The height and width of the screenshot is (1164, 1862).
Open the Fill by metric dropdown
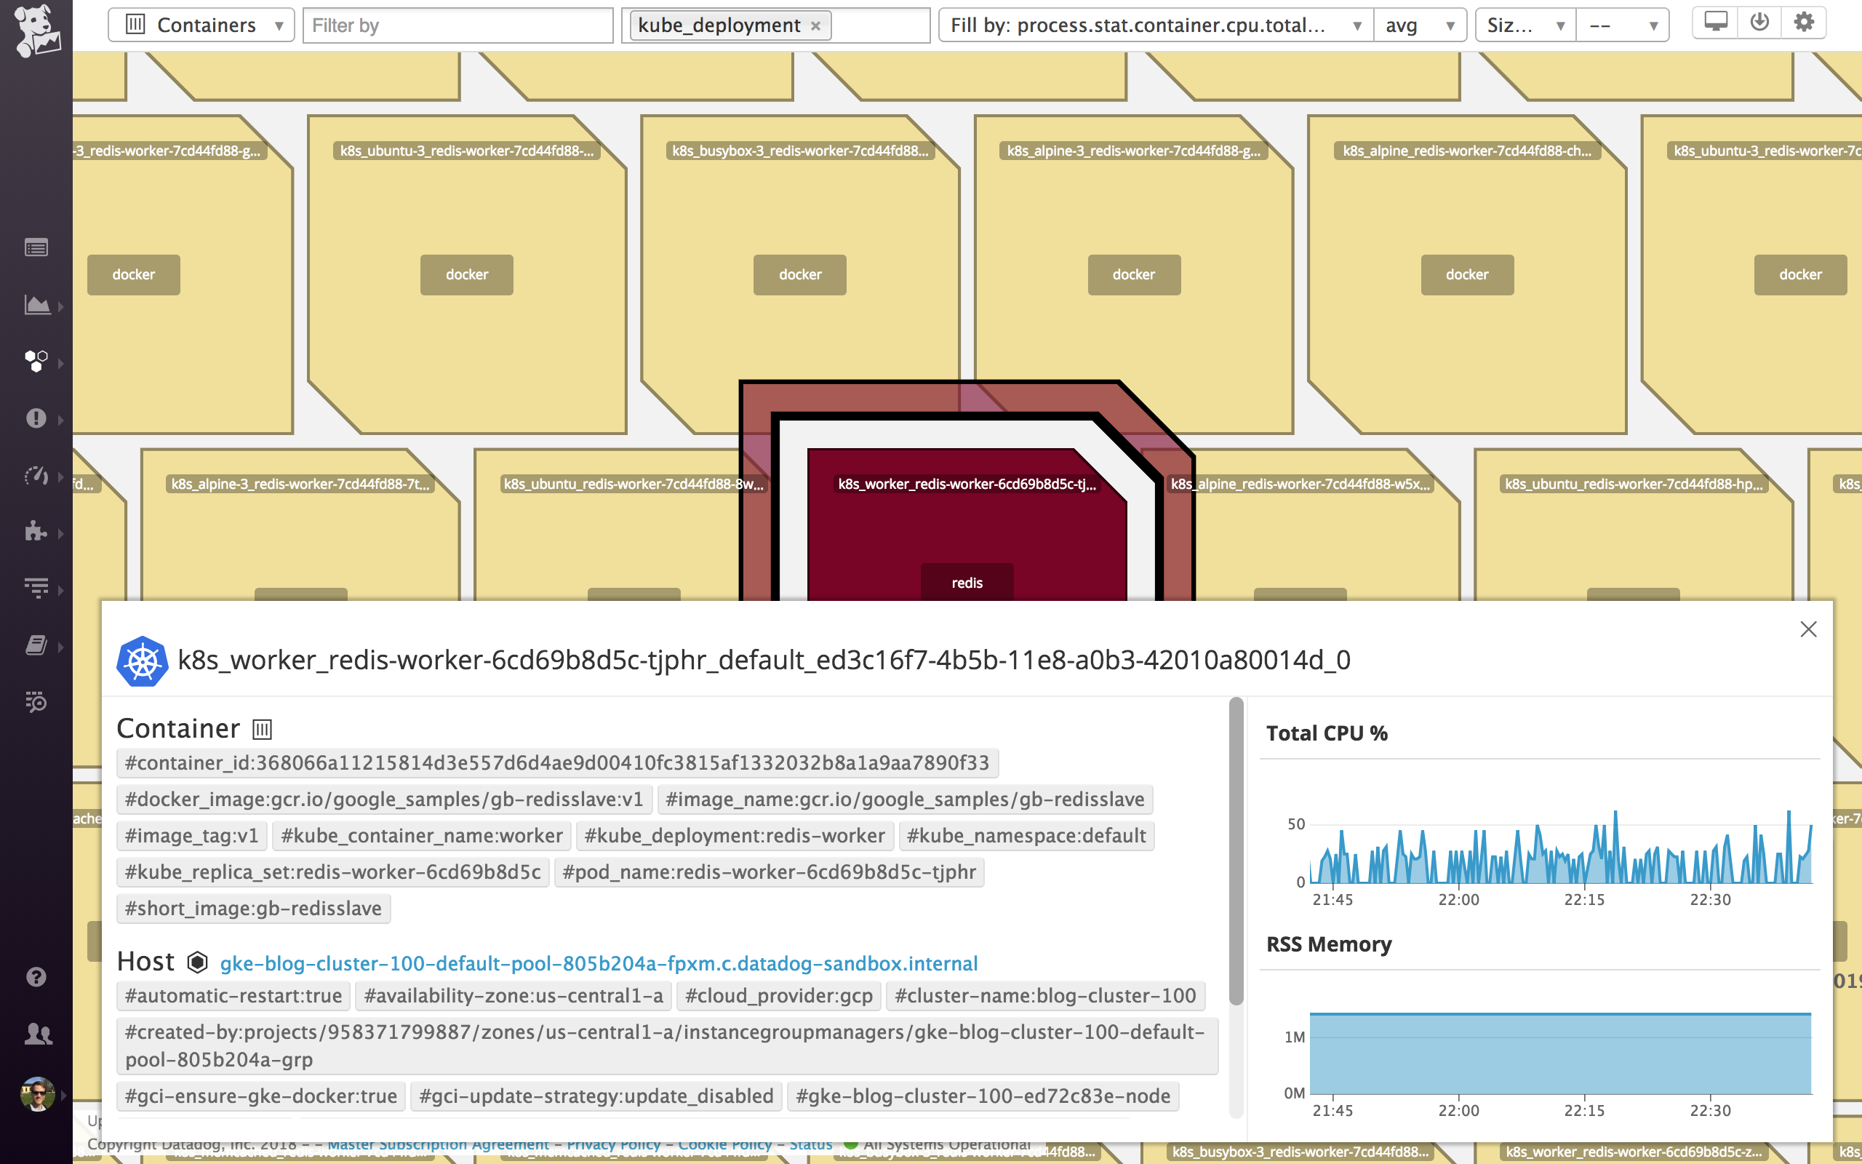[x=1154, y=25]
